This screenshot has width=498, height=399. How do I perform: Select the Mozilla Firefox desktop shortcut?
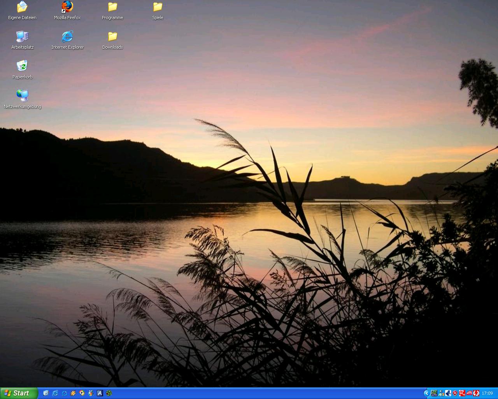coord(67,7)
